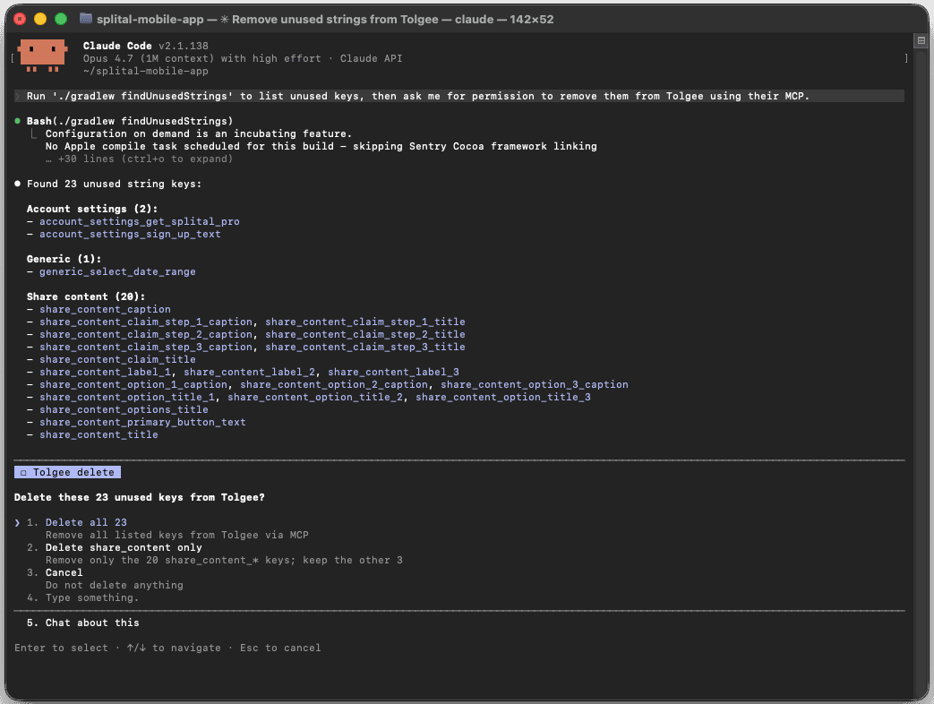Screen dimensions: 934x704
Task: Click share_content_option_title_2 key
Action: (x=315, y=397)
